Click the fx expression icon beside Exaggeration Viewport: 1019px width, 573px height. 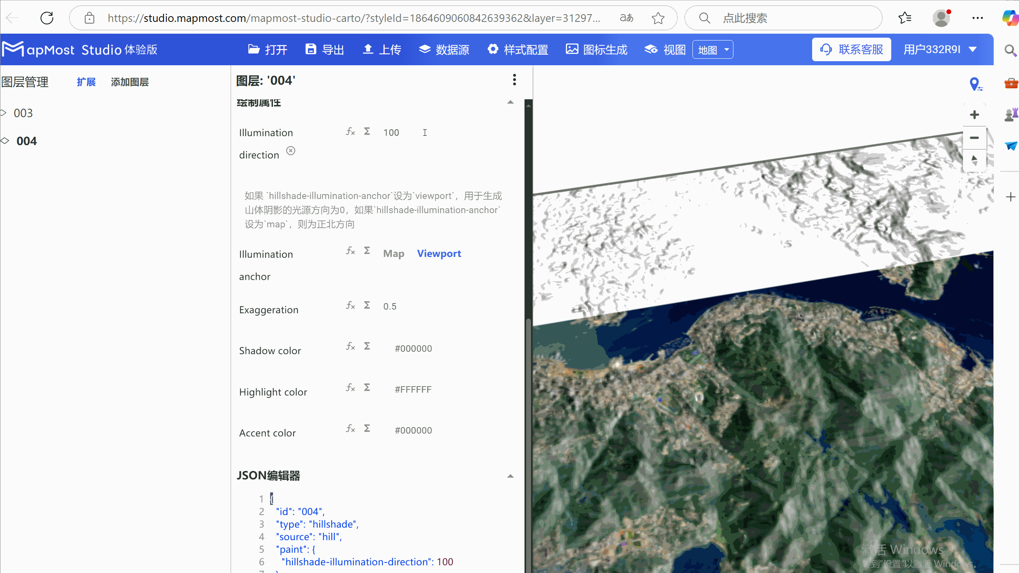(350, 306)
